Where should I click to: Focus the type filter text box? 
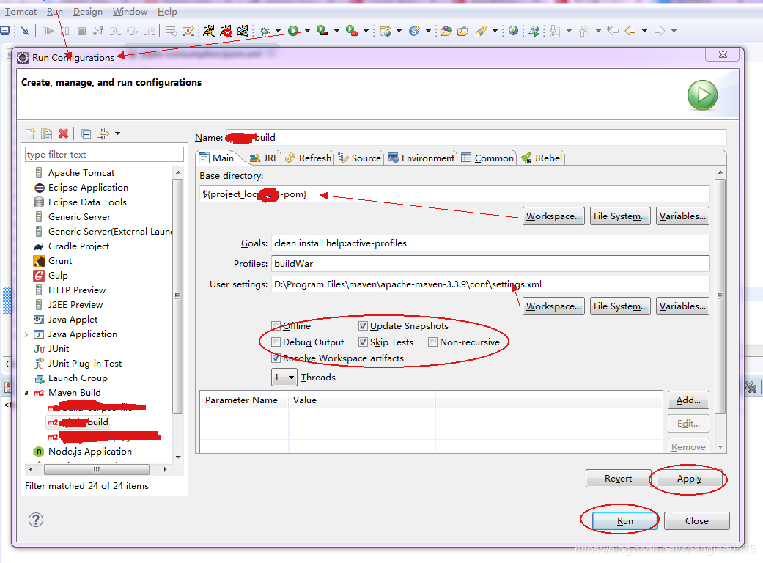click(104, 155)
